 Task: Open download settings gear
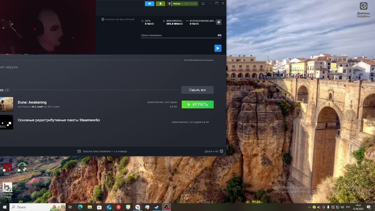[219, 22]
